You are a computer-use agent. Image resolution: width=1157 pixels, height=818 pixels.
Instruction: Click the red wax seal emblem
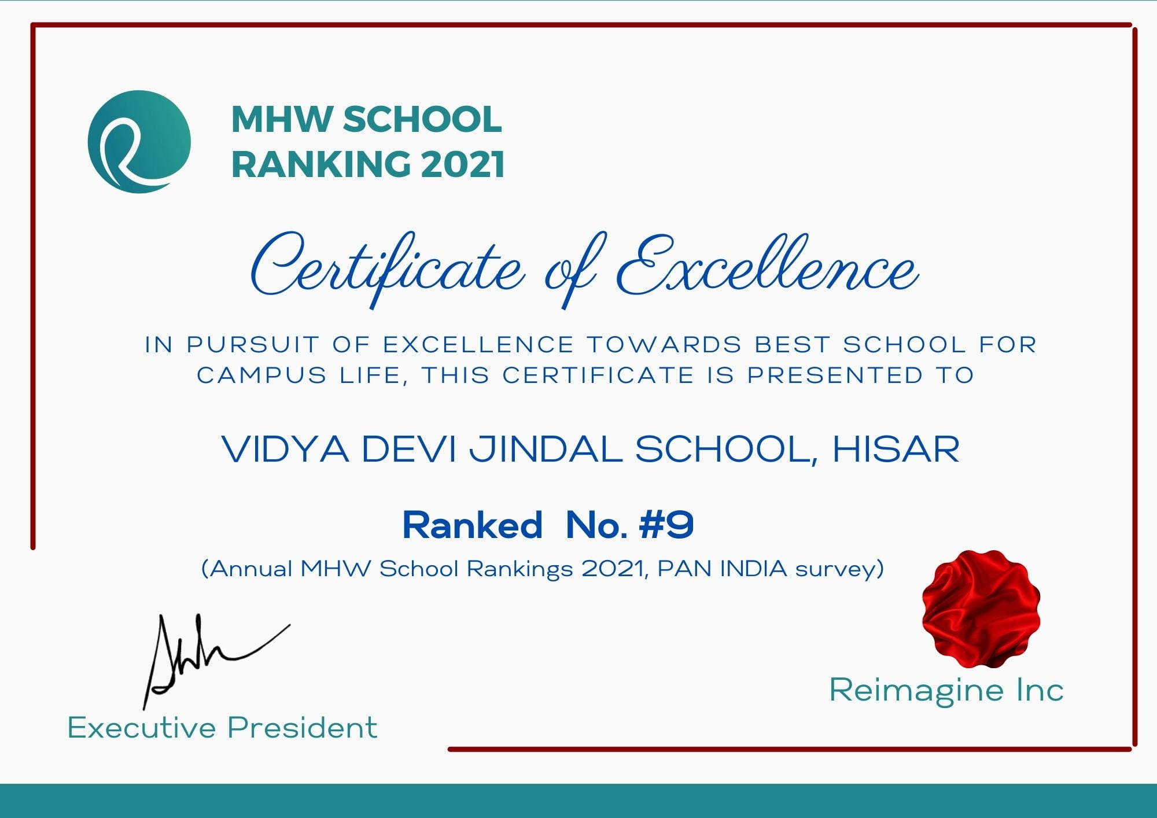981,609
